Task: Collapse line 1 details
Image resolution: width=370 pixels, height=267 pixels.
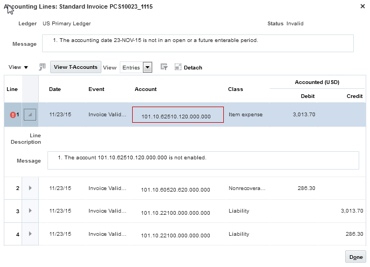Action: pyautogui.click(x=30, y=115)
